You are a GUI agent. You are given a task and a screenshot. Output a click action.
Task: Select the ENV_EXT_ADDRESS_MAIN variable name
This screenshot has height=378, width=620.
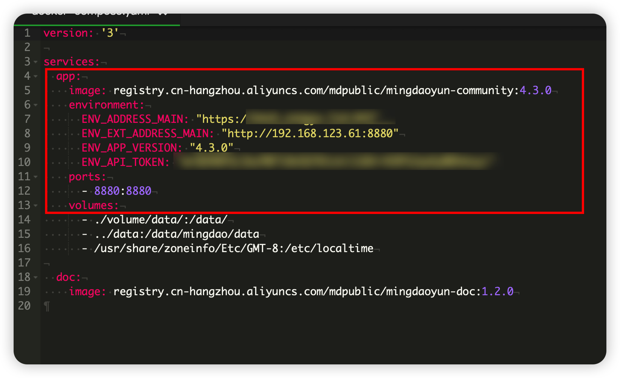148,134
